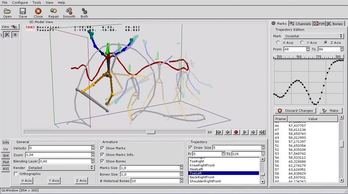Expand the Render mode Detailed dropdown
Screen dimensions: 348x194
coord(92,168)
